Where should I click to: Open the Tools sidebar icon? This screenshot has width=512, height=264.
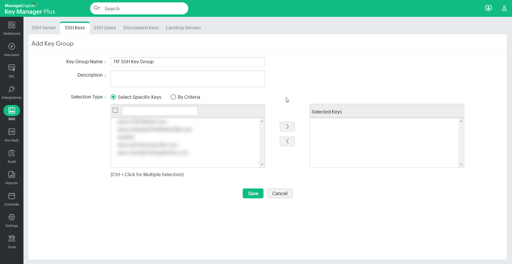click(x=12, y=239)
